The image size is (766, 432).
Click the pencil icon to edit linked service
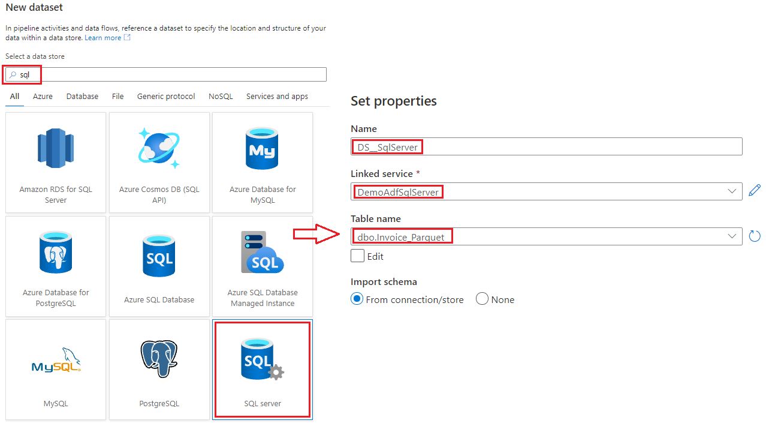coord(755,190)
